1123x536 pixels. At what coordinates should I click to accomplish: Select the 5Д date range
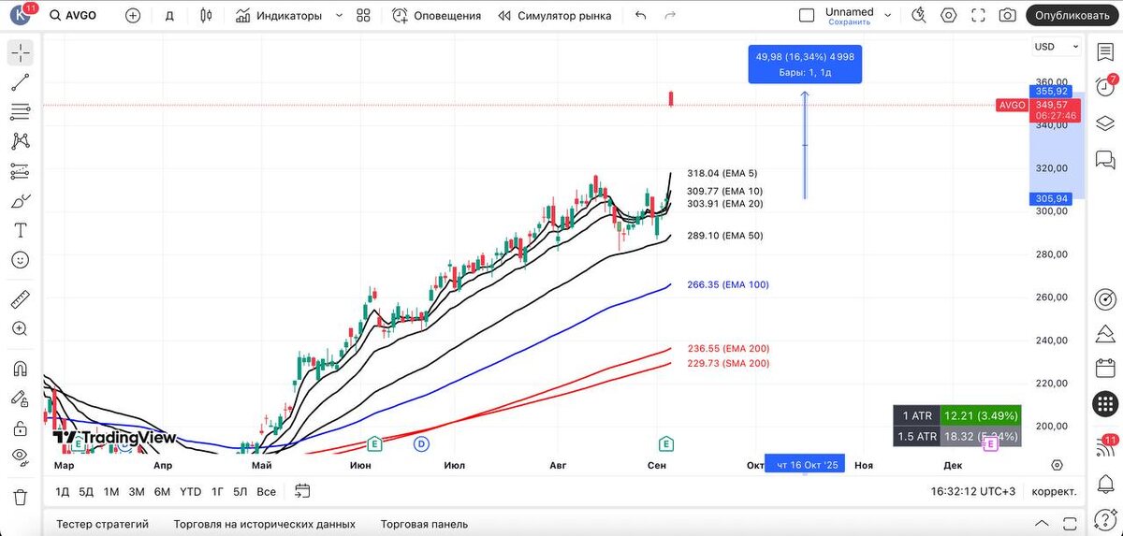[86, 491]
